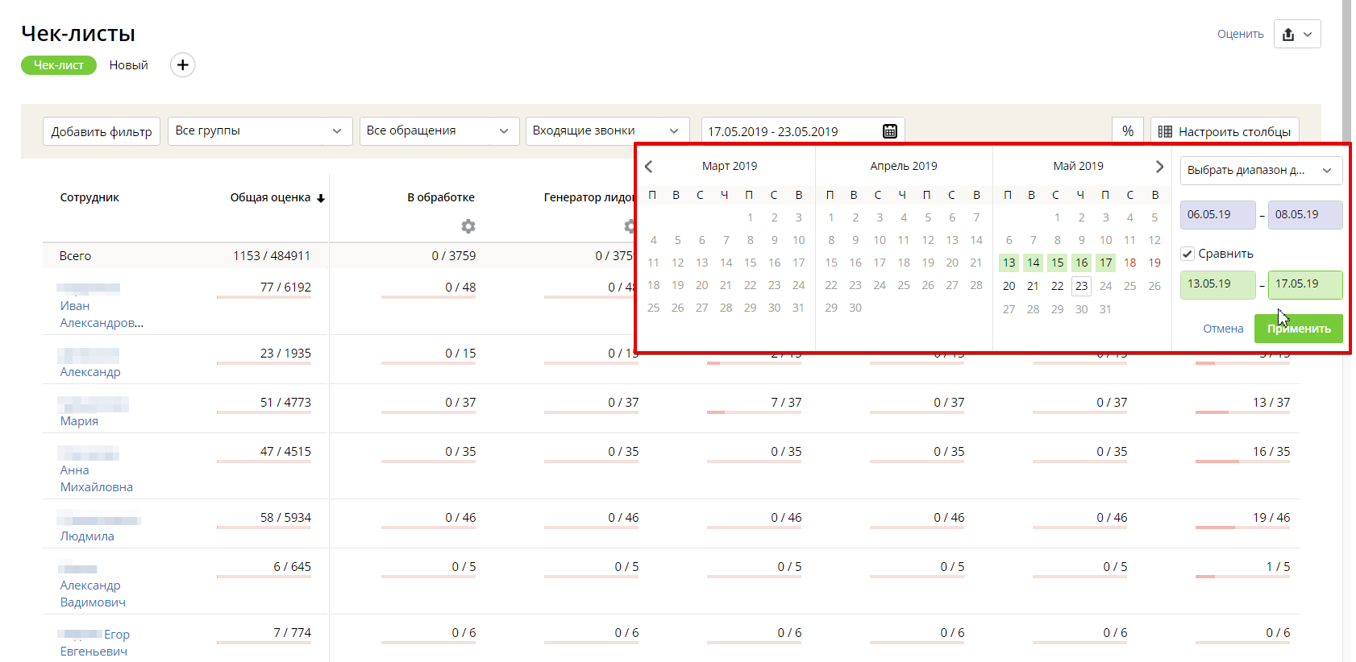Open settings gear under В обработке column

click(x=468, y=226)
